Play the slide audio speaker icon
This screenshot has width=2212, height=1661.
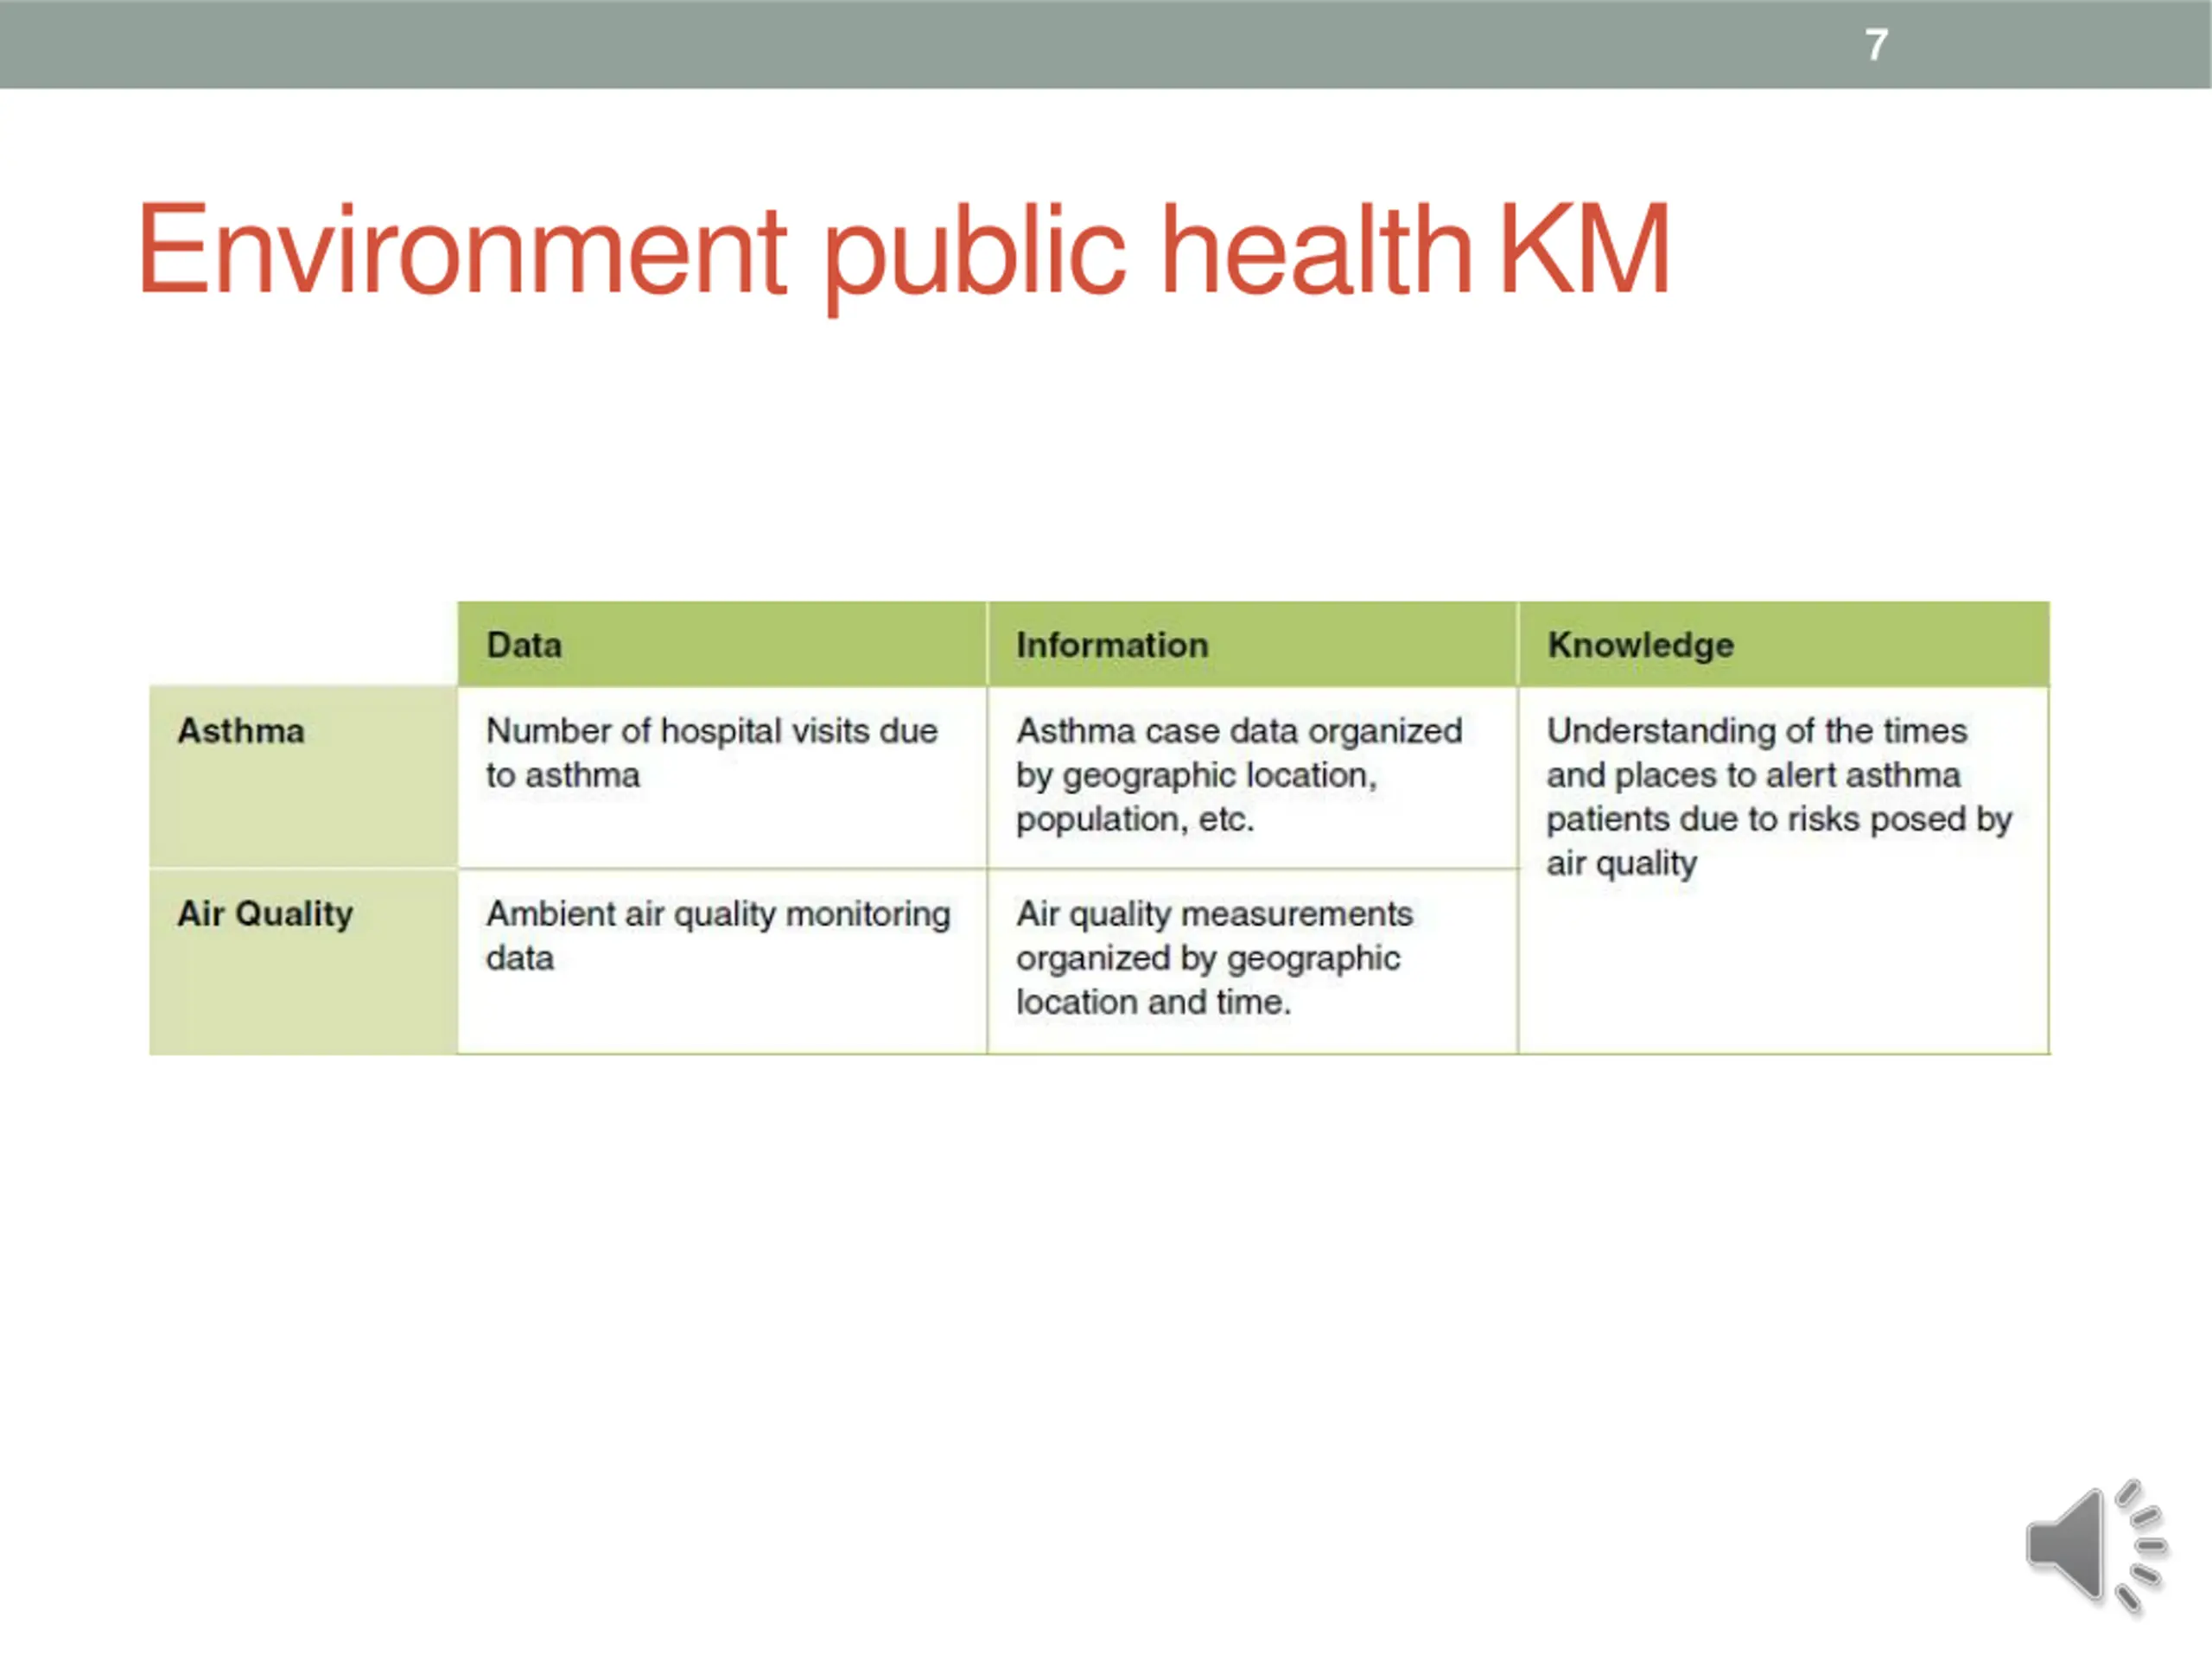click(2097, 1546)
